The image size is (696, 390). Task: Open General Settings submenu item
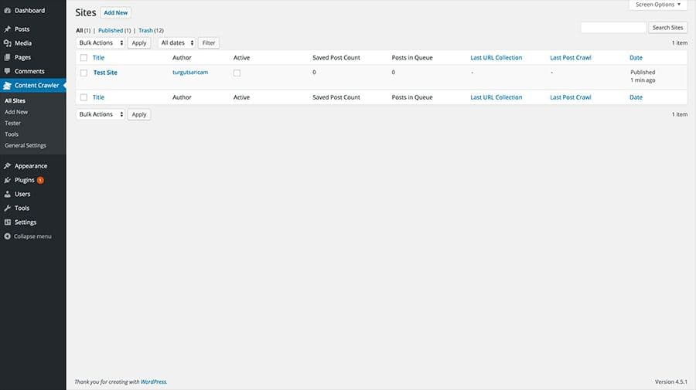click(x=26, y=145)
